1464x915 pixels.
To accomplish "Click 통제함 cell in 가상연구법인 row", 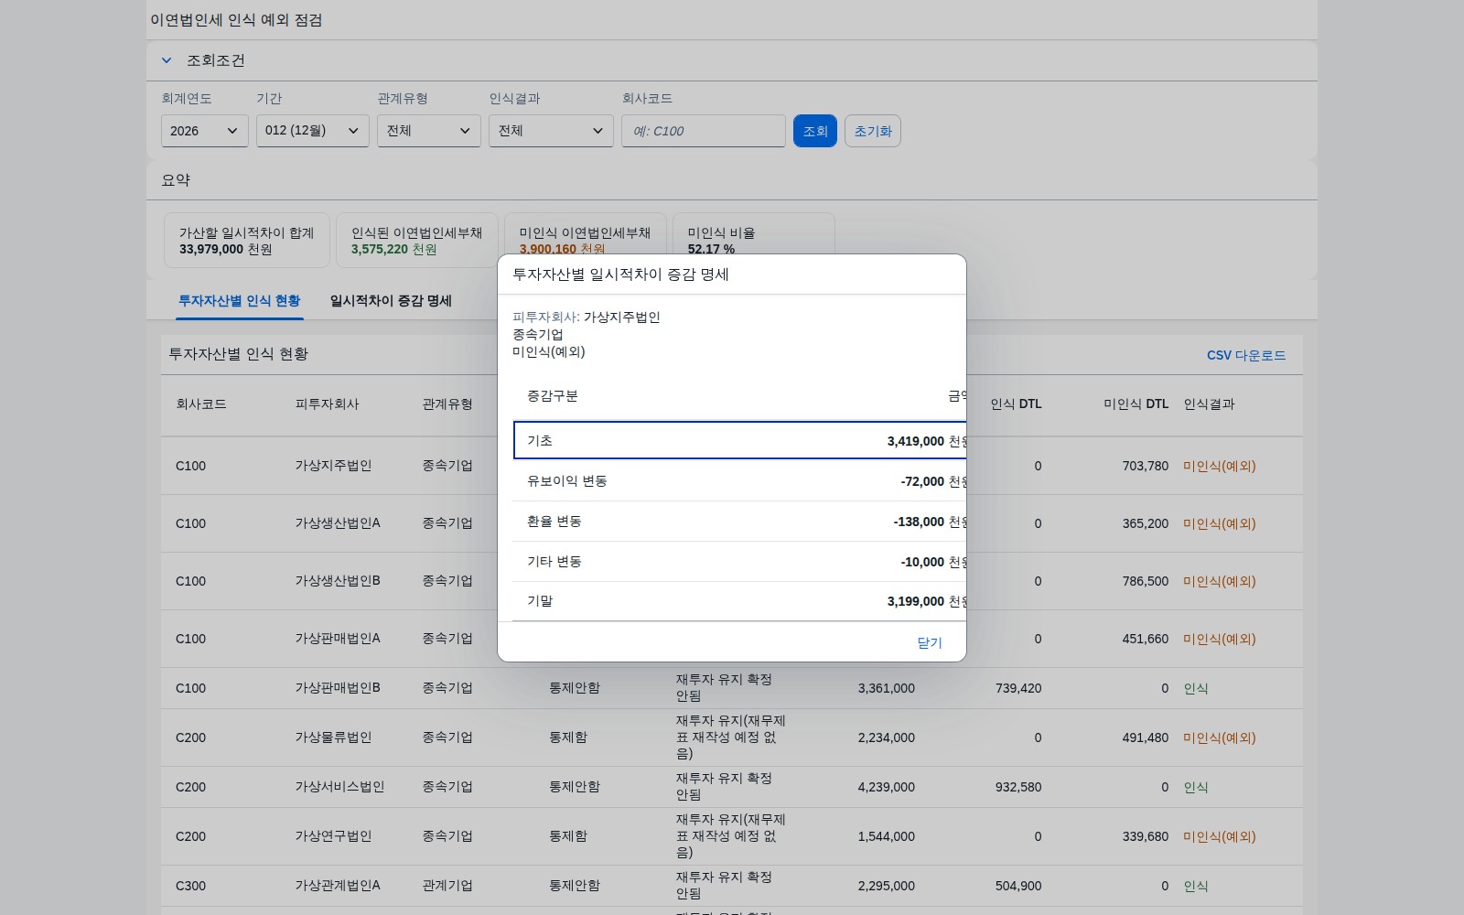I will pos(568,836).
